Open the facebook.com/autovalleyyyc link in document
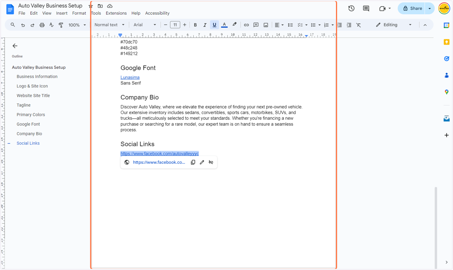This screenshot has height=270, width=453. pyautogui.click(x=160, y=154)
